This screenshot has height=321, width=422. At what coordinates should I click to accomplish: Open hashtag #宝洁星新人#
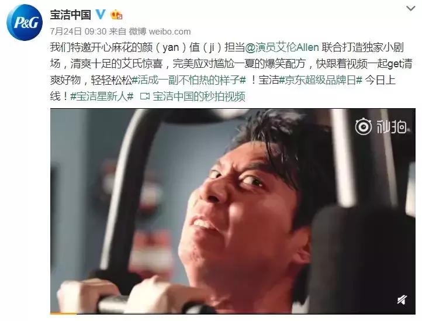102,96
